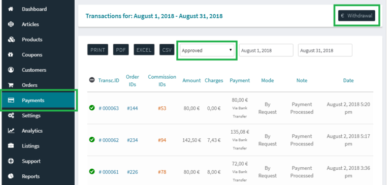The height and width of the screenshot is (185, 390).
Task: Click the Dashboard home icon
Action: pyautogui.click(x=11, y=9)
